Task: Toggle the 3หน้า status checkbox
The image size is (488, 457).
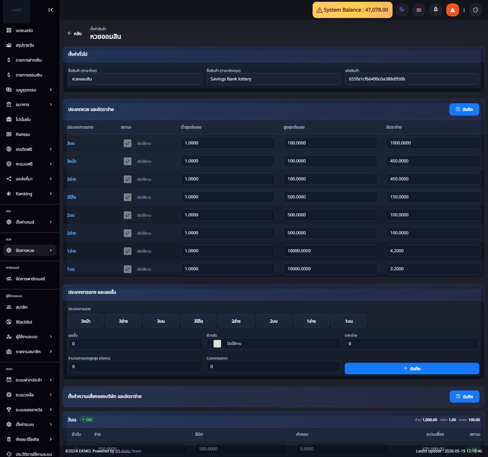Action: pos(127,161)
